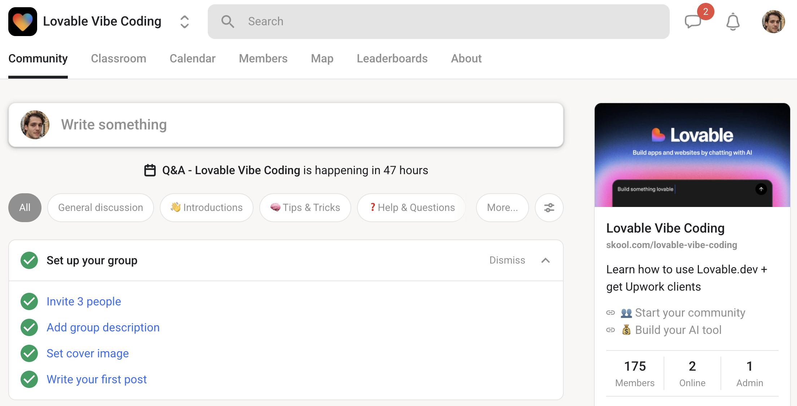Image resolution: width=797 pixels, height=406 pixels.
Task: Open the group switcher chevron arrows
Action: click(x=185, y=22)
